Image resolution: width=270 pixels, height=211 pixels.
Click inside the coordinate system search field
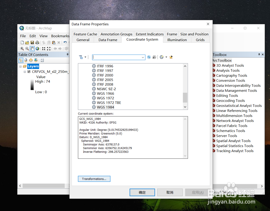117,57
